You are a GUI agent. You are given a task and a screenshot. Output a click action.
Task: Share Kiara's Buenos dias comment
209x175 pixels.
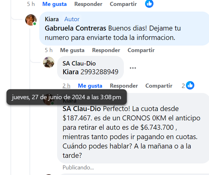click(141, 50)
